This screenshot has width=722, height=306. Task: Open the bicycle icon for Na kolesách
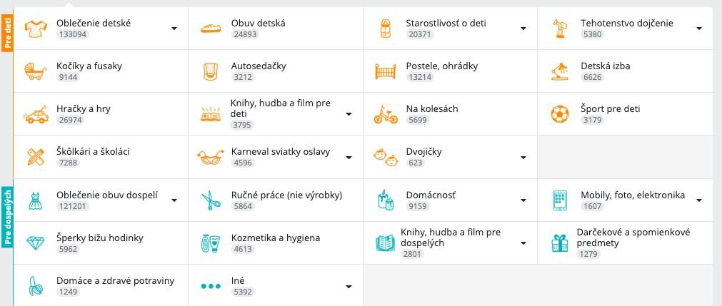386,114
